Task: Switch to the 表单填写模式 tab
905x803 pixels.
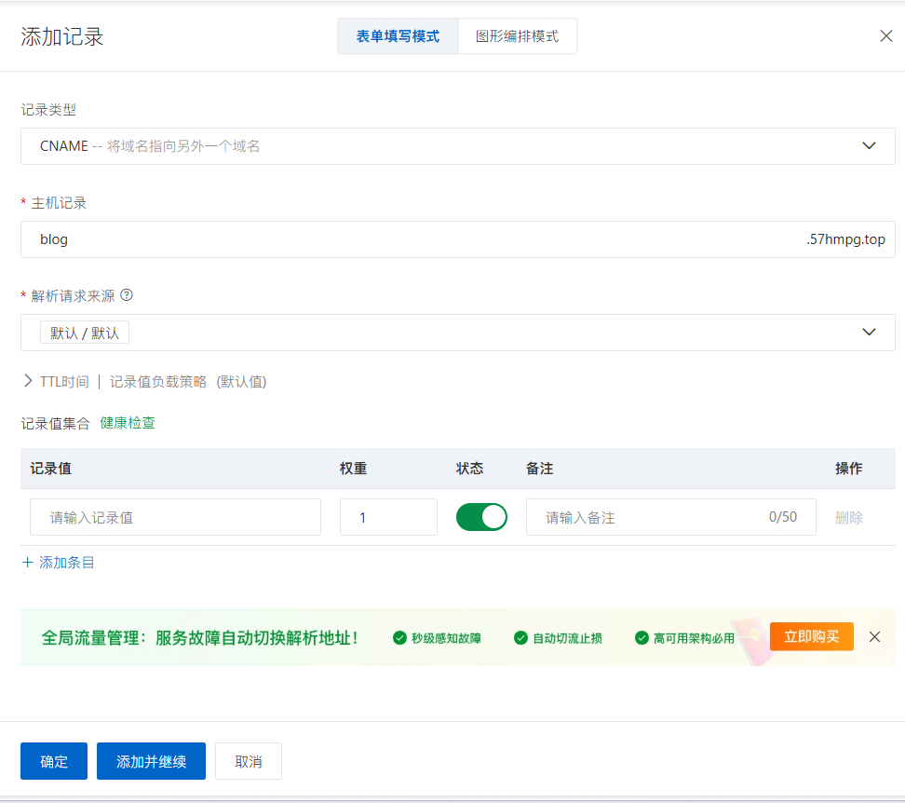Action: point(398,37)
